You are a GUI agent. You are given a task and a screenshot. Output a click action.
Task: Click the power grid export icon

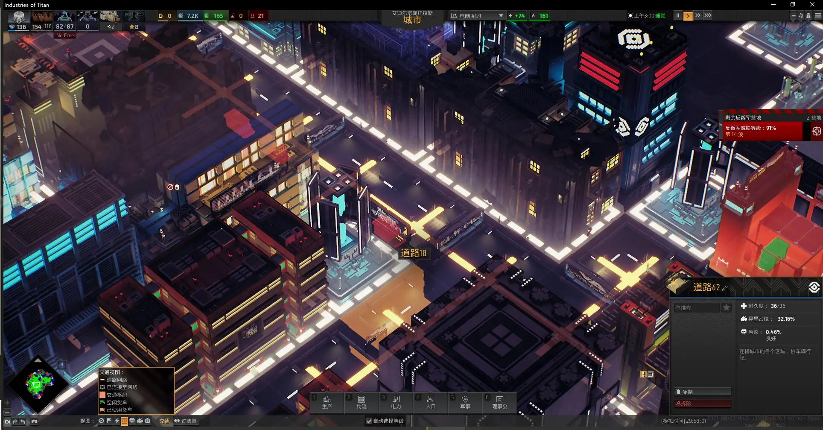coord(454,16)
